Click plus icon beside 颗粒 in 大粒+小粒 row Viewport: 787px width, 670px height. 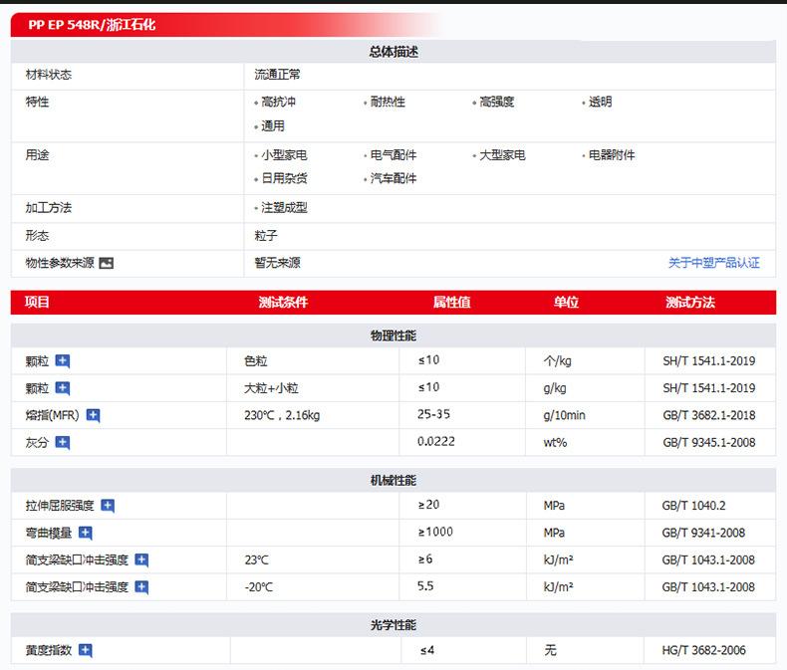(x=63, y=388)
